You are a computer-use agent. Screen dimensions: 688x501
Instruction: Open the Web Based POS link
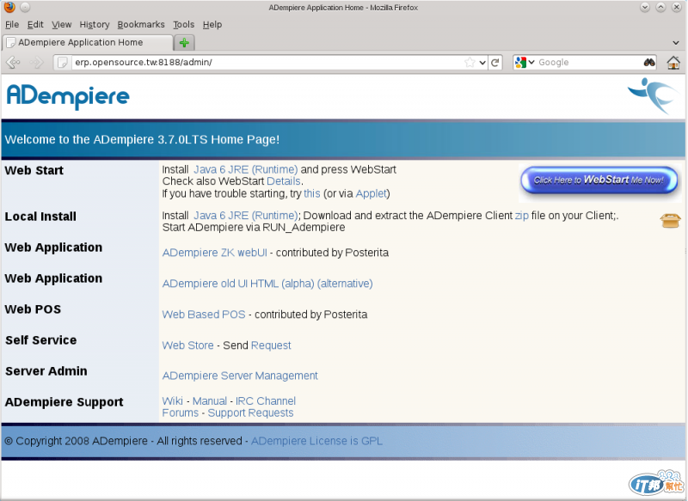tap(204, 315)
